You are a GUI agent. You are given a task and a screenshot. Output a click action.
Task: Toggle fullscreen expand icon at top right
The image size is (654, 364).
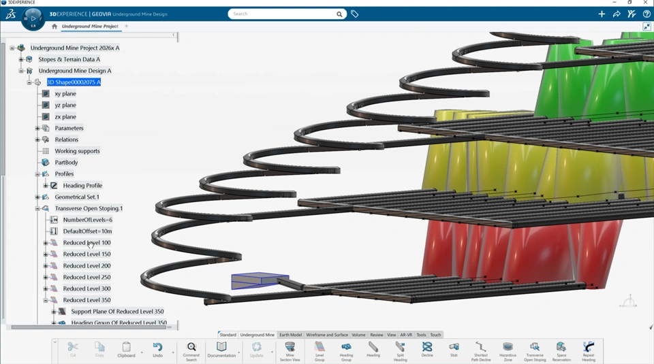pyautogui.click(x=647, y=27)
